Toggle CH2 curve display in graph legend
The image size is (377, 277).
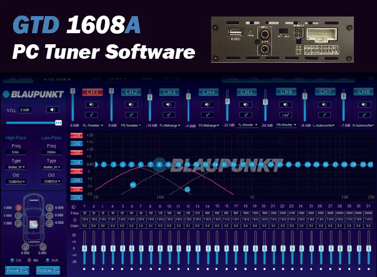click(x=76, y=144)
